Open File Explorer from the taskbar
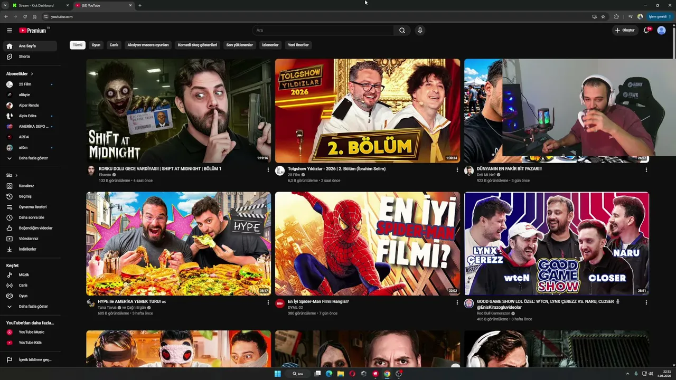 tap(341, 374)
